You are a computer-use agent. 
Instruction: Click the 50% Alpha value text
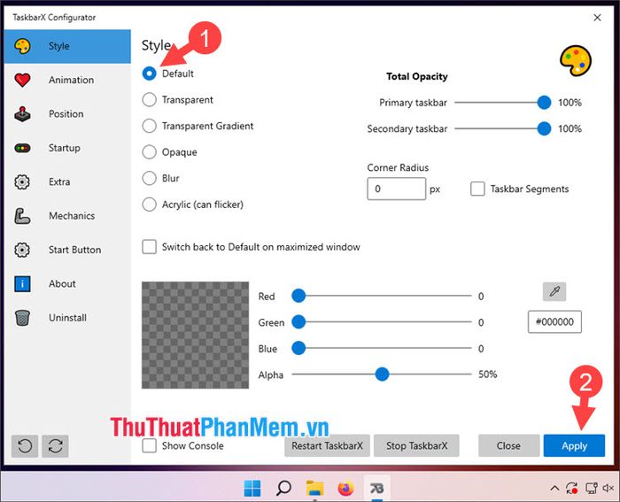[487, 375]
